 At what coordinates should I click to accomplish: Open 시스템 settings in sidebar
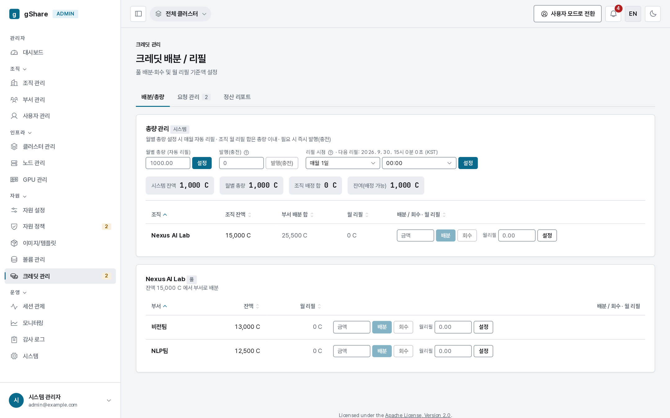tap(60, 356)
